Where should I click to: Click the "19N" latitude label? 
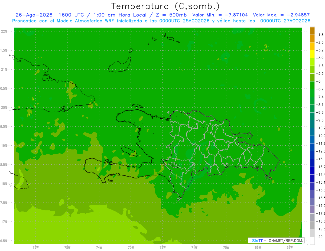coord(4,146)
